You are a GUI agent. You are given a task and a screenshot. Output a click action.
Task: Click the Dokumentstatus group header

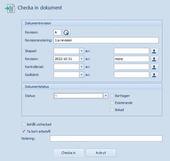(x=92, y=87)
